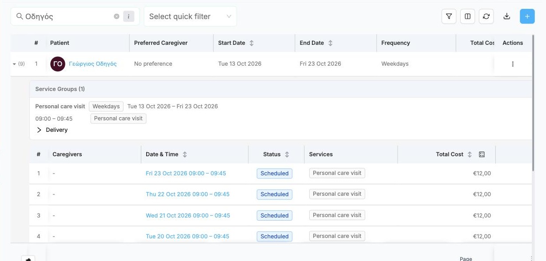Open patient Γεώργιος Οδηγός link

93,64
